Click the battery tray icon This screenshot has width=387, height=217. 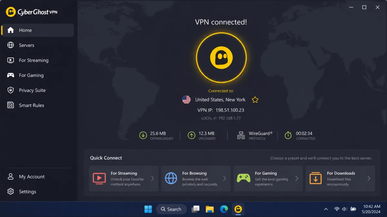pyautogui.click(x=353, y=209)
